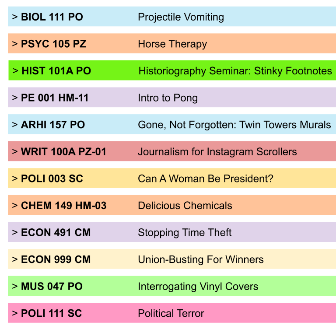
Task: Show details for ECON 491 CM arrow
Action: click(x=15, y=232)
